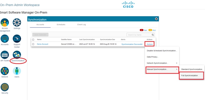Click the search magnifier icon
Image resolution: width=205 pixels, height=100 pixels.
[x=153, y=35]
